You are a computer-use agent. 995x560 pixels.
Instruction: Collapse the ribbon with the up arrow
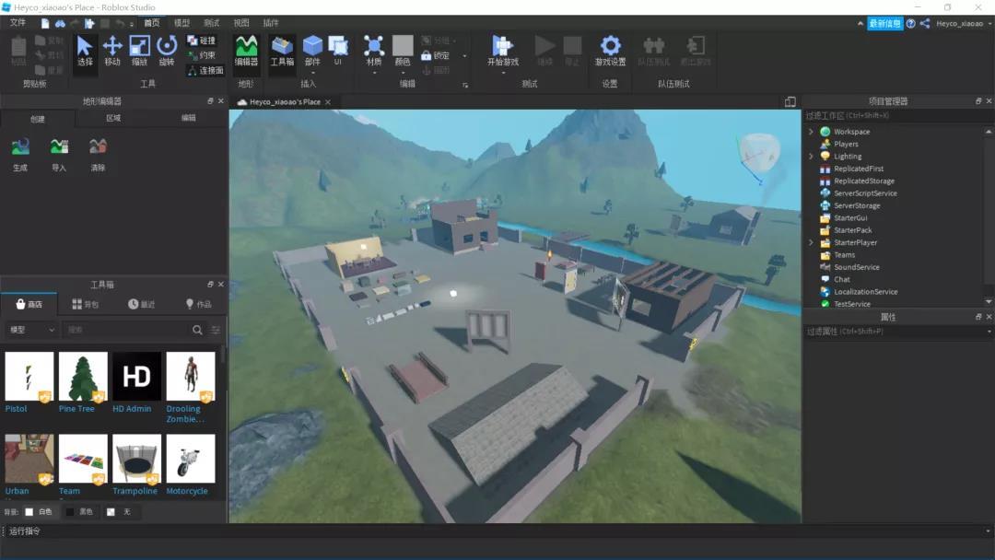click(x=860, y=23)
